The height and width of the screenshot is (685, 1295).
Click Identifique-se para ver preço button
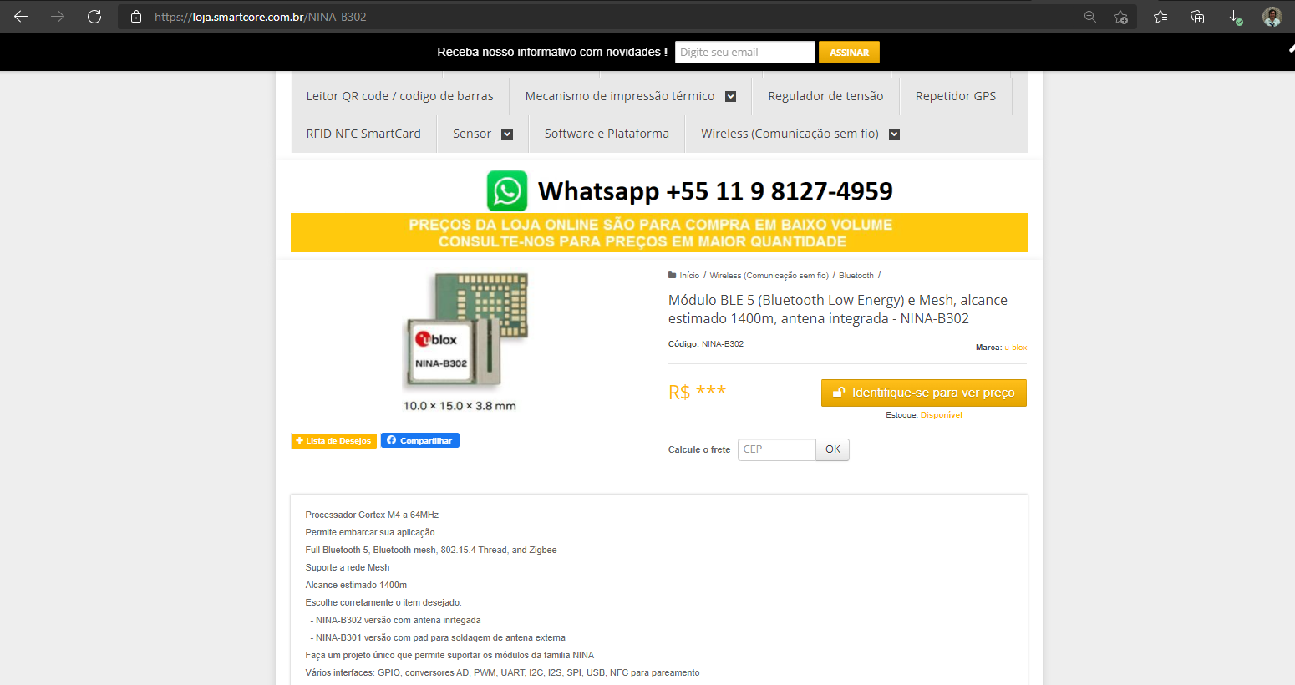[923, 393]
